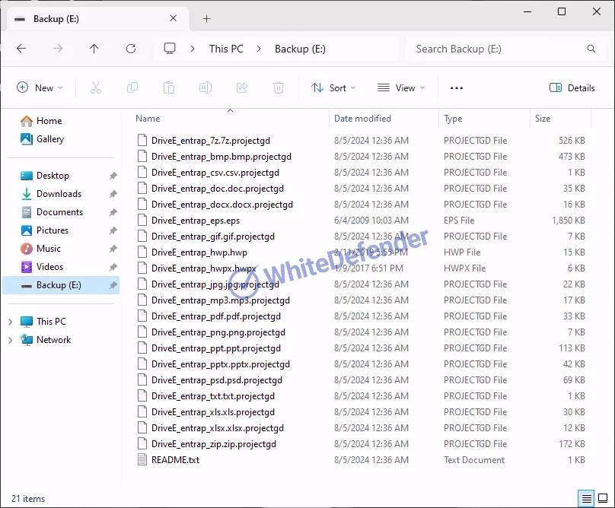Open a new tab with plus button
The height and width of the screenshot is (508, 615).
coord(206,18)
